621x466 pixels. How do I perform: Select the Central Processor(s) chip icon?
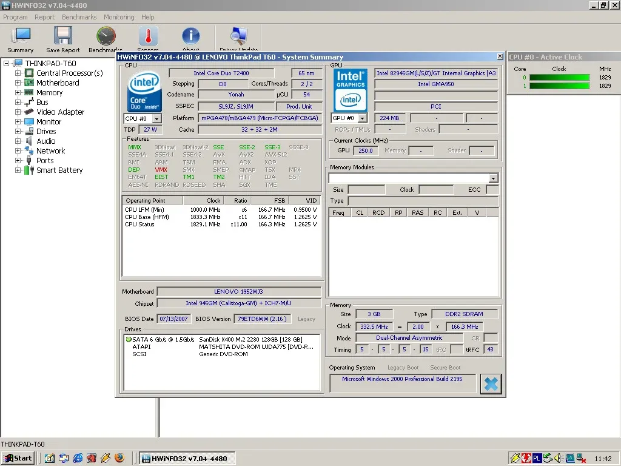pos(29,73)
